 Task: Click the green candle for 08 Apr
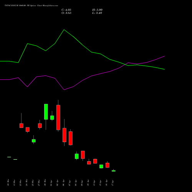(x=77, y=156)
